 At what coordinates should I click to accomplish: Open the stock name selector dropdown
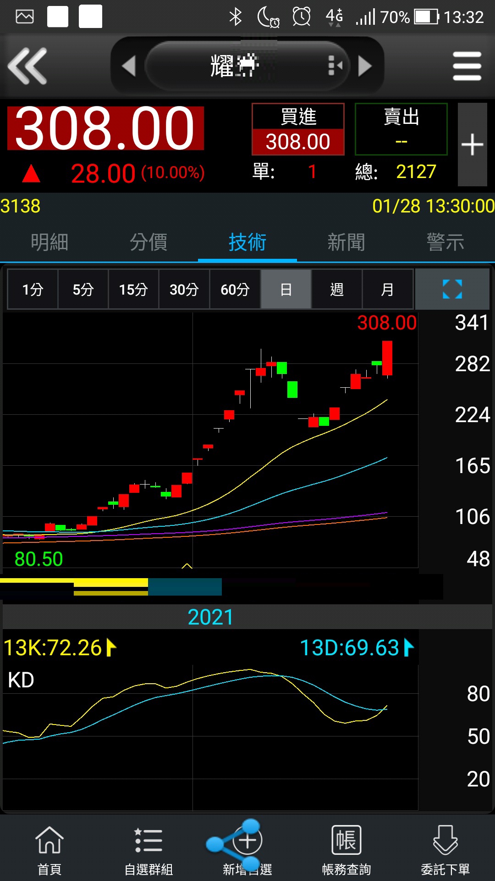[x=247, y=66]
